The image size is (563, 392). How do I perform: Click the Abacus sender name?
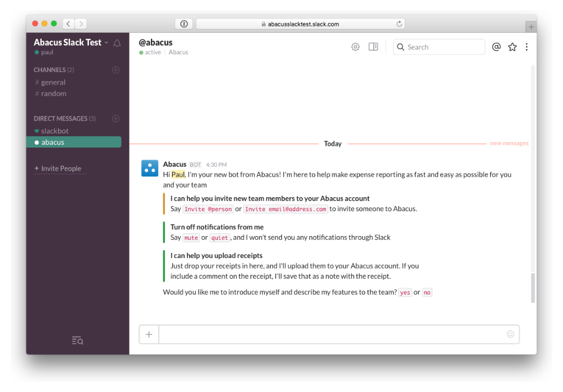point(175,164)
